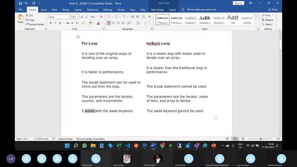Toggle bold formatting

pyautogui.click(x=51, y=23)
